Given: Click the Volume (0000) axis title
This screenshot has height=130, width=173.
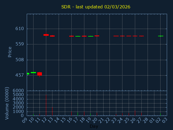Looking at the screenshot, I should click(x=7, y=103).
